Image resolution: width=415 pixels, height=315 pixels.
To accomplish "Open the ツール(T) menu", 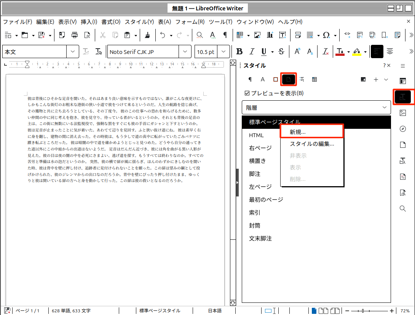I will click(x=220, y=22).
